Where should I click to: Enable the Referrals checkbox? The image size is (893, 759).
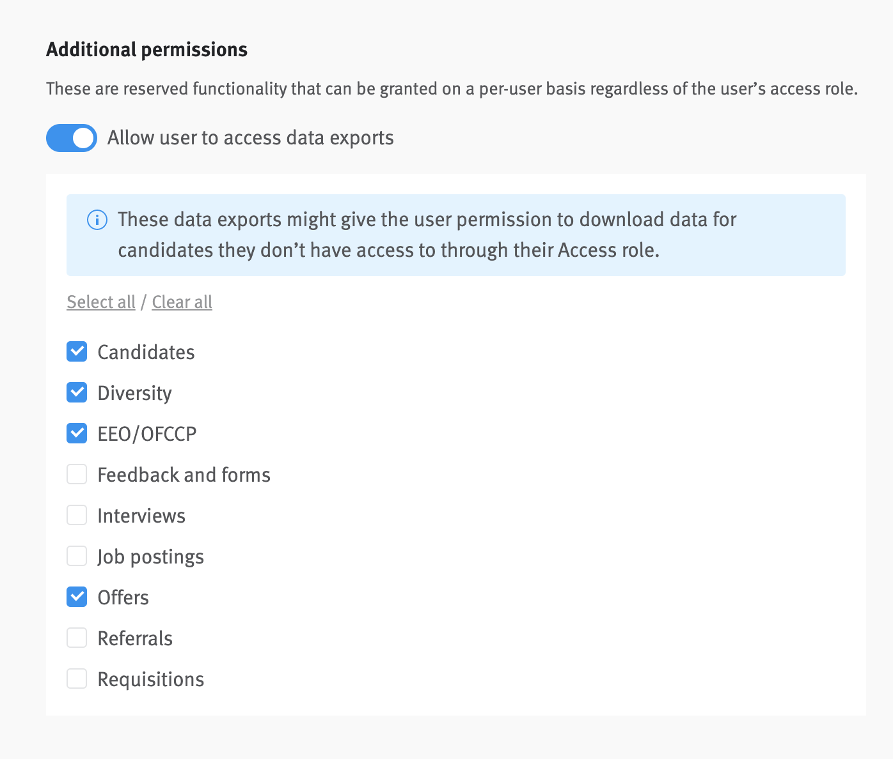point(77,638)
